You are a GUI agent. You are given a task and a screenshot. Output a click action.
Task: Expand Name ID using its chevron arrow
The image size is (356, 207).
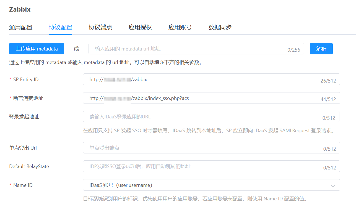click(x=333, y=185)
